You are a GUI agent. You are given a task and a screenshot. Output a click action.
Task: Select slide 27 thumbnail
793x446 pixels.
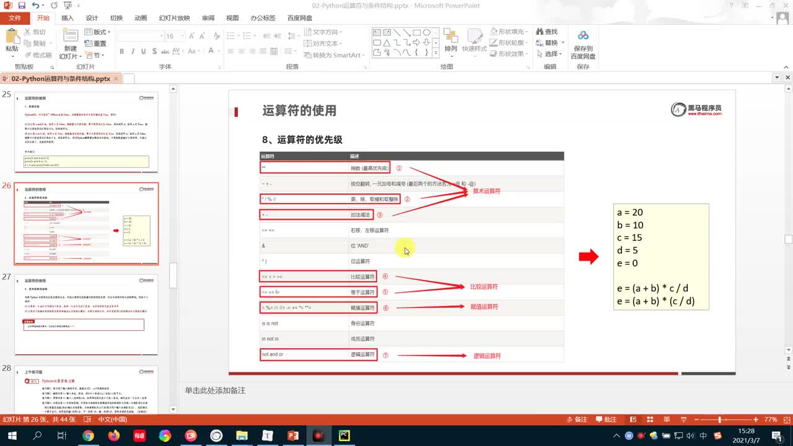point(86,315)
